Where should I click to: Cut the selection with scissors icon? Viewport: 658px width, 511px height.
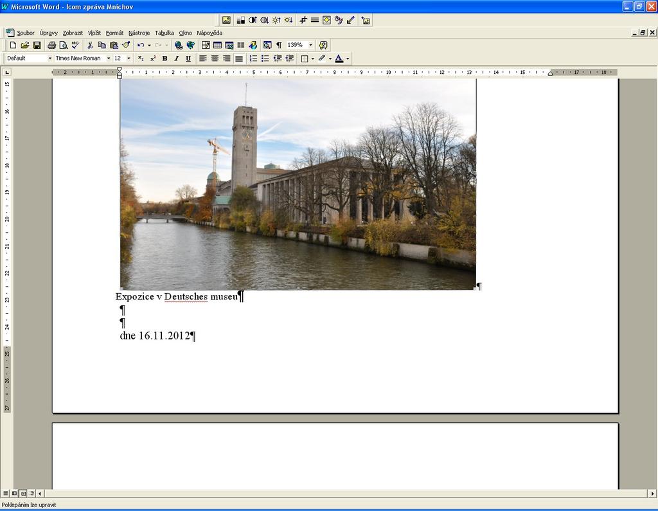pyautogui.click(x=90, y=45)
